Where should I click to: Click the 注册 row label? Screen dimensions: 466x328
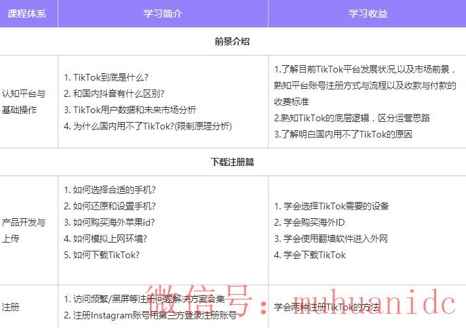[x=11, y=307]
